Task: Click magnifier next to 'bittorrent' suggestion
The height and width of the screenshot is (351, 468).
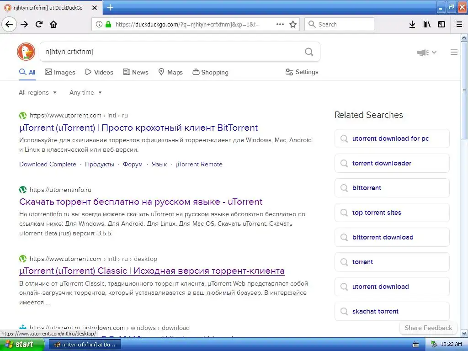Action: pyautogui.click(x=344, y=188)
